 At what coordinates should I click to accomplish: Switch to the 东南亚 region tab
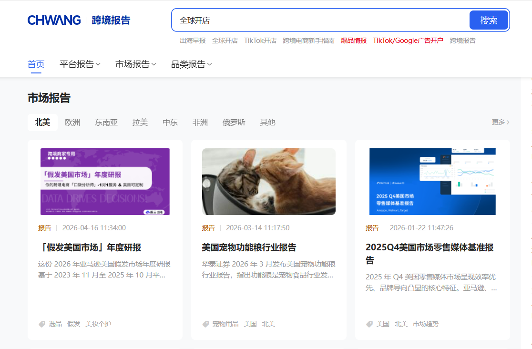click(x=106, y=123)
